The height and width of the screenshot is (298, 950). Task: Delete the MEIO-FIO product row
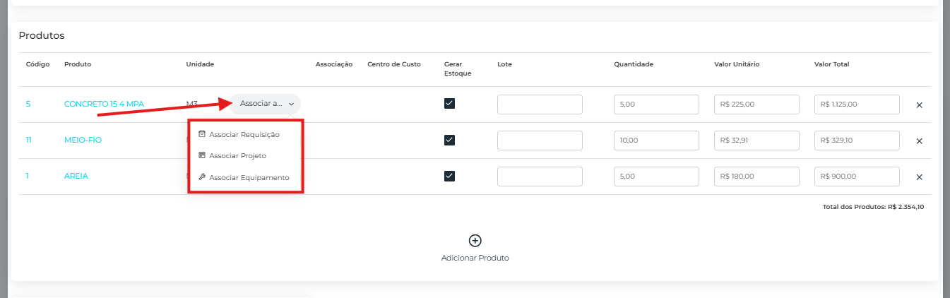(919, 141)
